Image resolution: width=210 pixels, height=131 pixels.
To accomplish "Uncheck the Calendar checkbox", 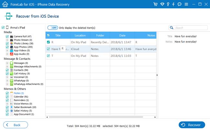I will click(x=7, y=96).
